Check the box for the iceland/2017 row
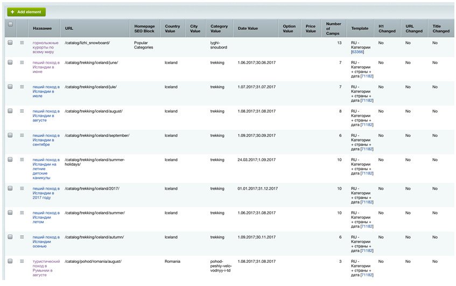The width and height of the screenshot is (456, 286). click(x=10, y=188)
